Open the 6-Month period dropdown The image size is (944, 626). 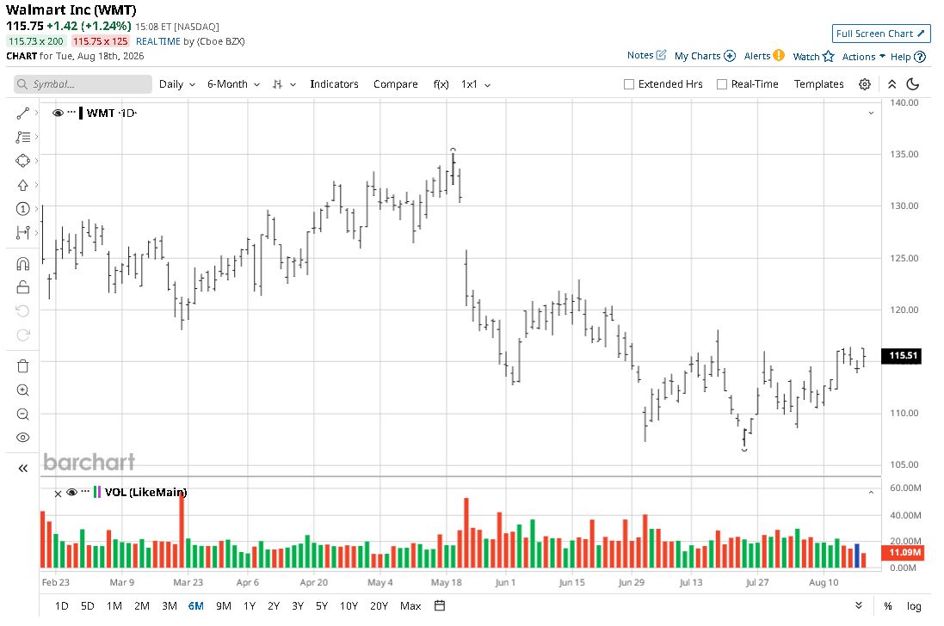pyautogui.click(x=233, y=84)
